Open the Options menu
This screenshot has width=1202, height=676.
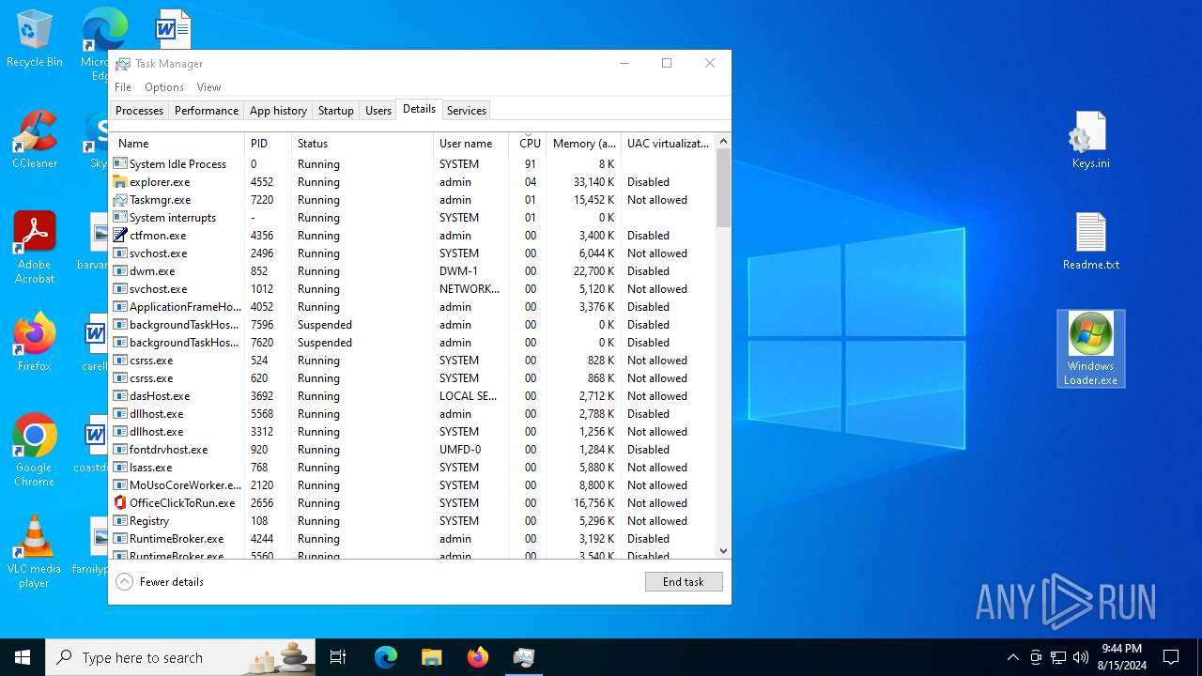point(164,87)
